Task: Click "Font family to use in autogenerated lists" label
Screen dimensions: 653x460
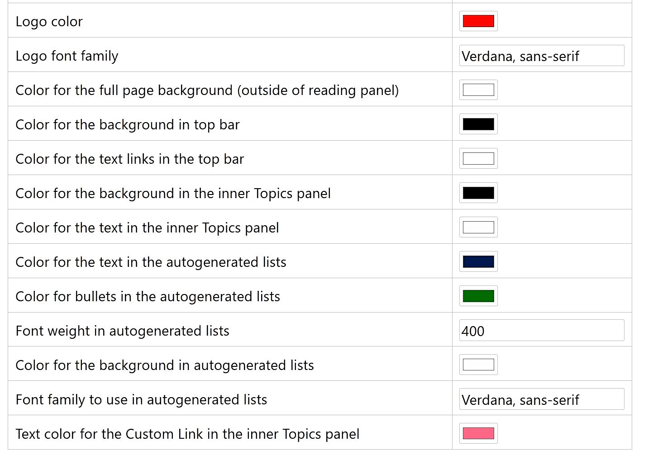Action: click(x=141, y=400)
